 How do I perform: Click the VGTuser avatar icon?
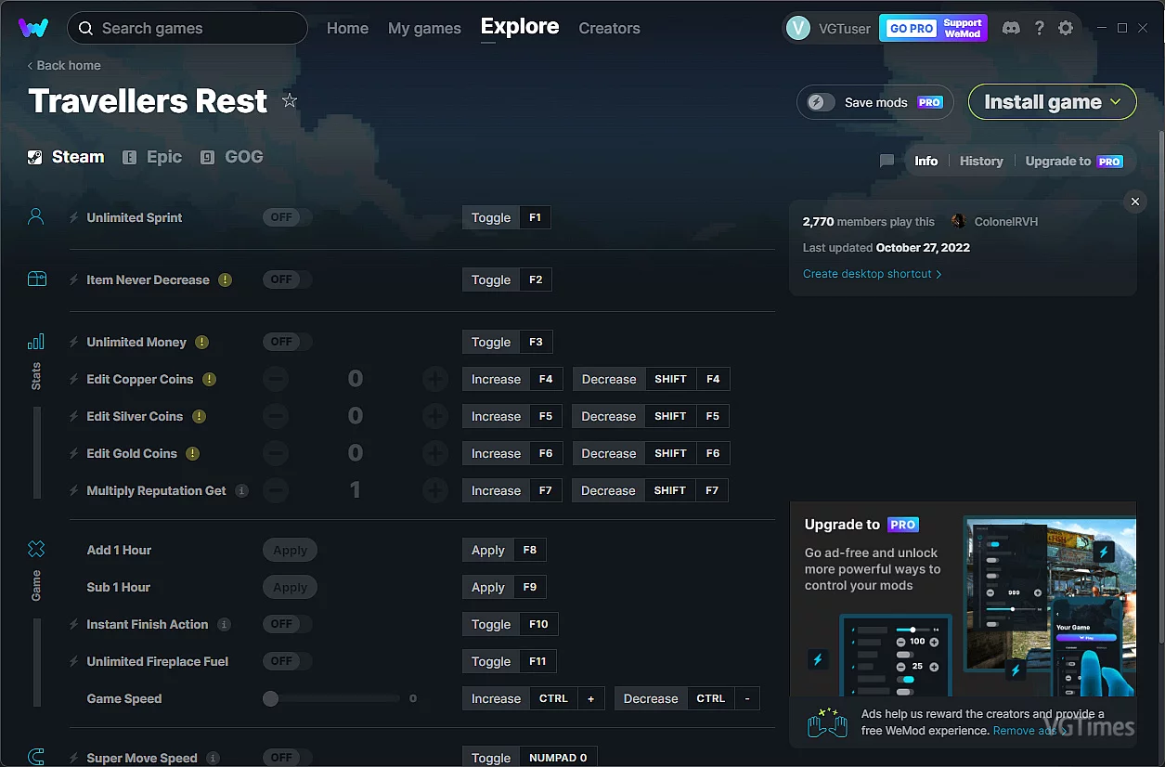(797, 28)
